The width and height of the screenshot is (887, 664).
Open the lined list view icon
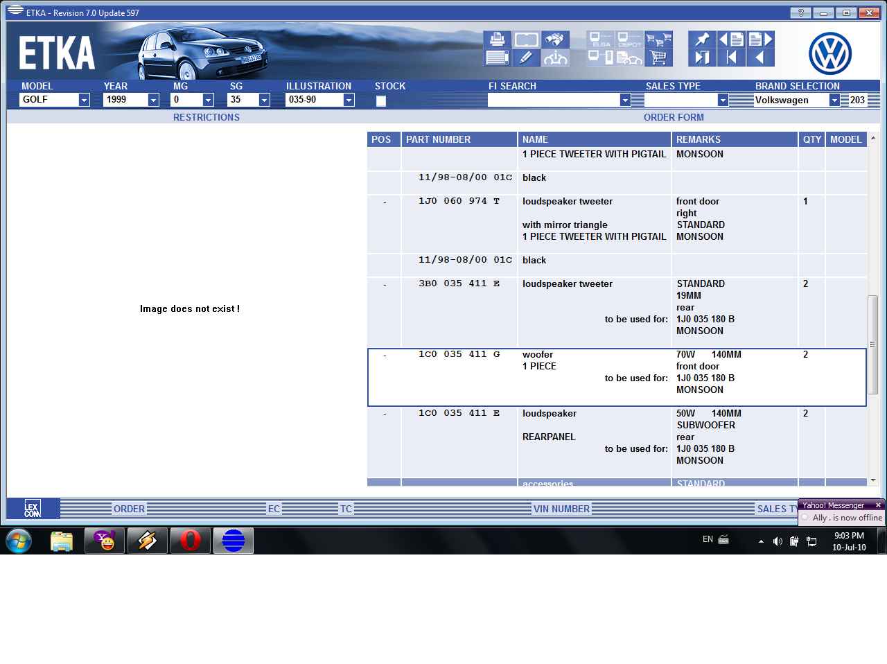(x=497, y=58)
